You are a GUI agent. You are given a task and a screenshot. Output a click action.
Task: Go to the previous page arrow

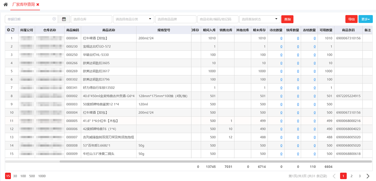(x=334, y=176)
